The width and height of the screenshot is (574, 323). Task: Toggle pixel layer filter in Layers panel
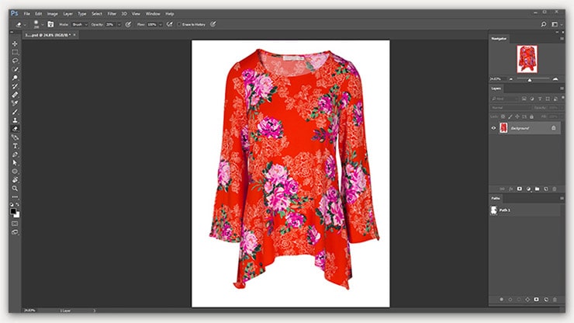click(524, 99)
